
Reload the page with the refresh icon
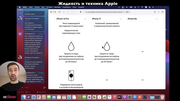click(129, 12)
